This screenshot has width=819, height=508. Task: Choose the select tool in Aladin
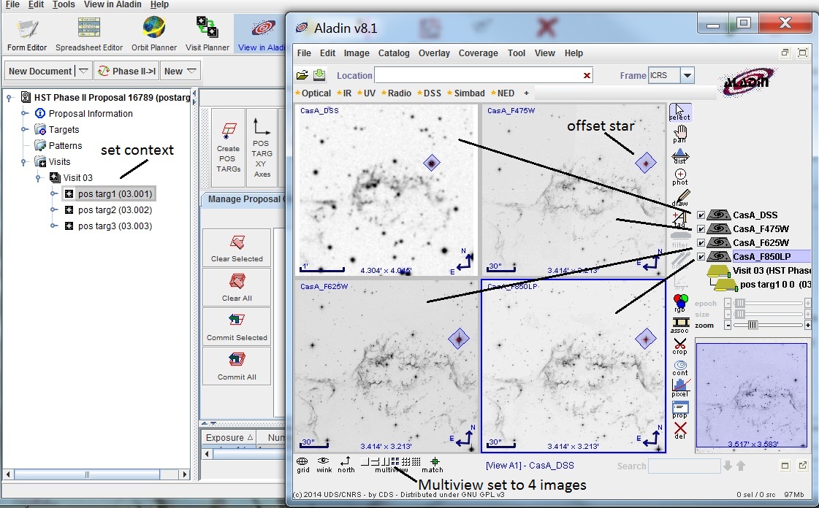[680, 112]
